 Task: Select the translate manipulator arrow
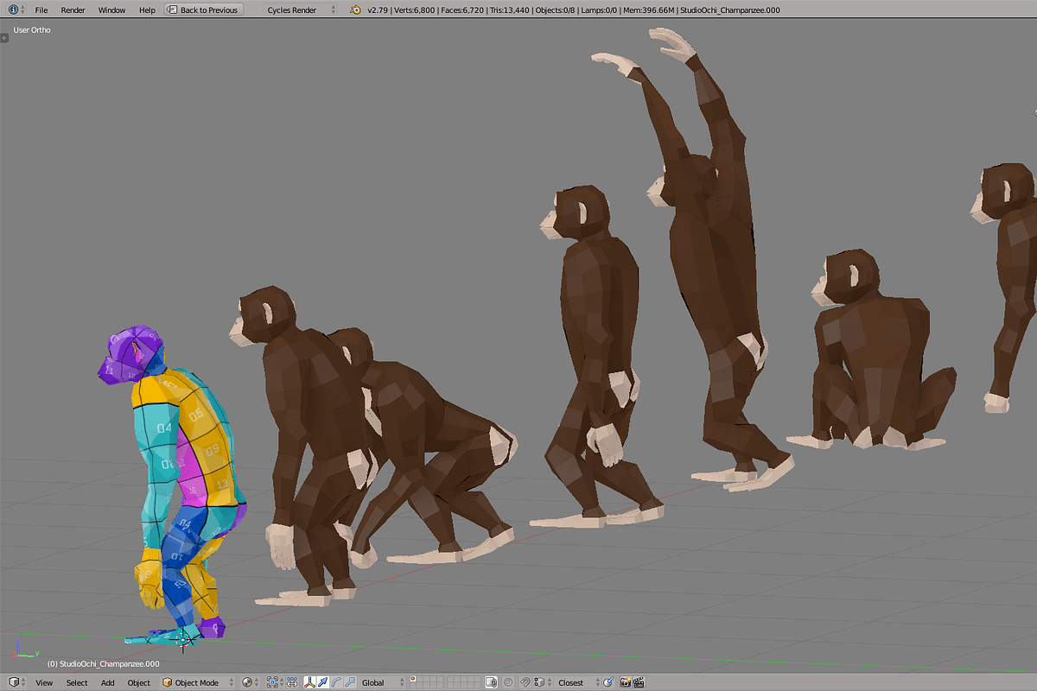tap(322, 682)
